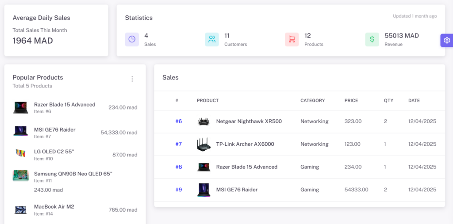
Task: Open sale link #8
Action: (179, 167)
